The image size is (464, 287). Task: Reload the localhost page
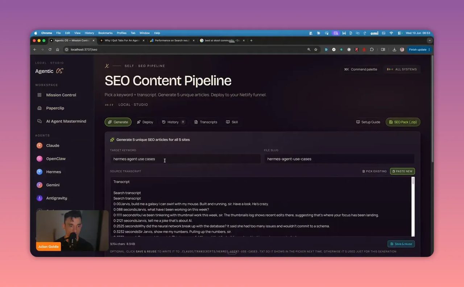50,49
